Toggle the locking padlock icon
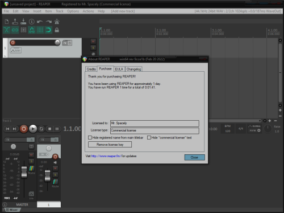 click(57, 30)
